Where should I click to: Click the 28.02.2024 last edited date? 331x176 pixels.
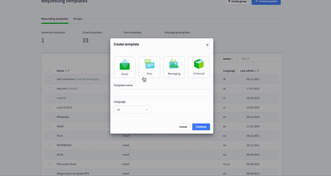click(253, 117)
